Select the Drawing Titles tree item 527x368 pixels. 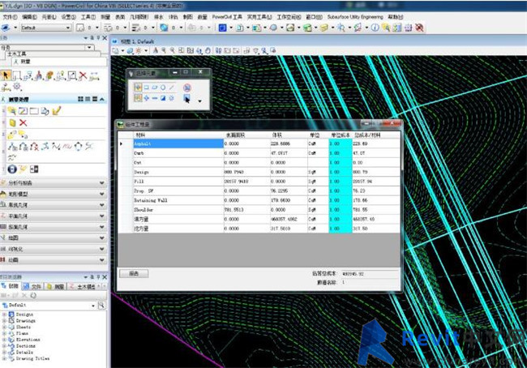coord(32,358)
